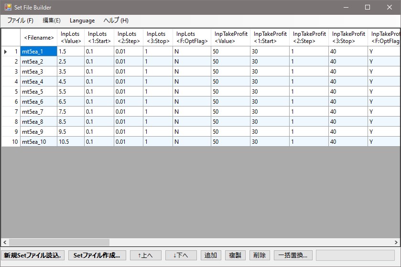401x267 pixels.
Task: Click InpTakeProfit stop 40 in mt5ea_8 row
Action: 348,122
